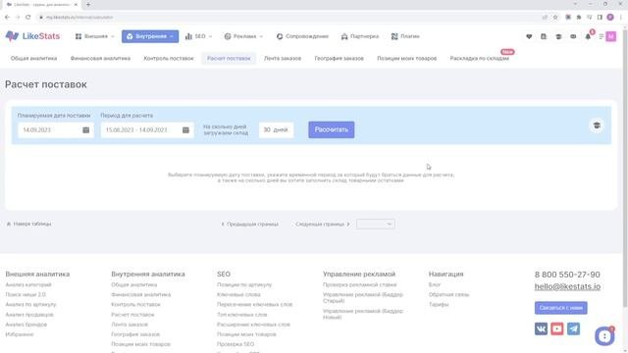Open the notifications bell
This screenshot has width=628, height=353.
pyautogui.click(x=588, y=36)
